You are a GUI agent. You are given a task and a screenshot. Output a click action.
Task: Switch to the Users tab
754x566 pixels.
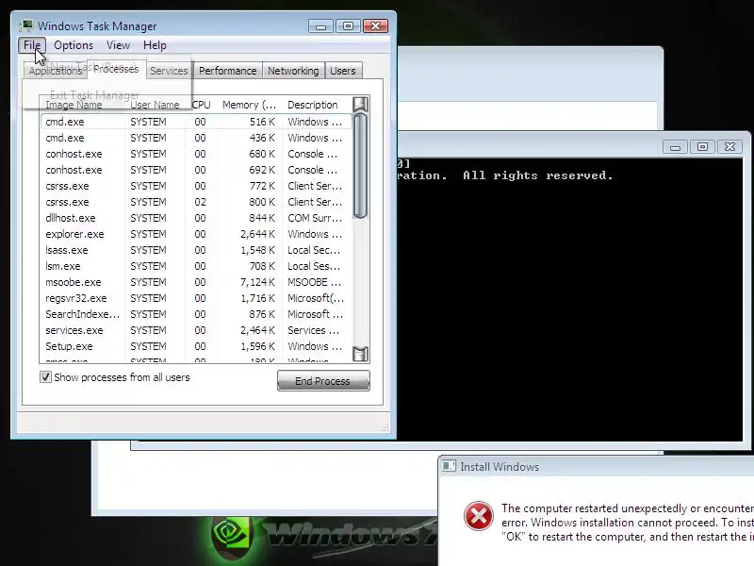click(343, 71)
